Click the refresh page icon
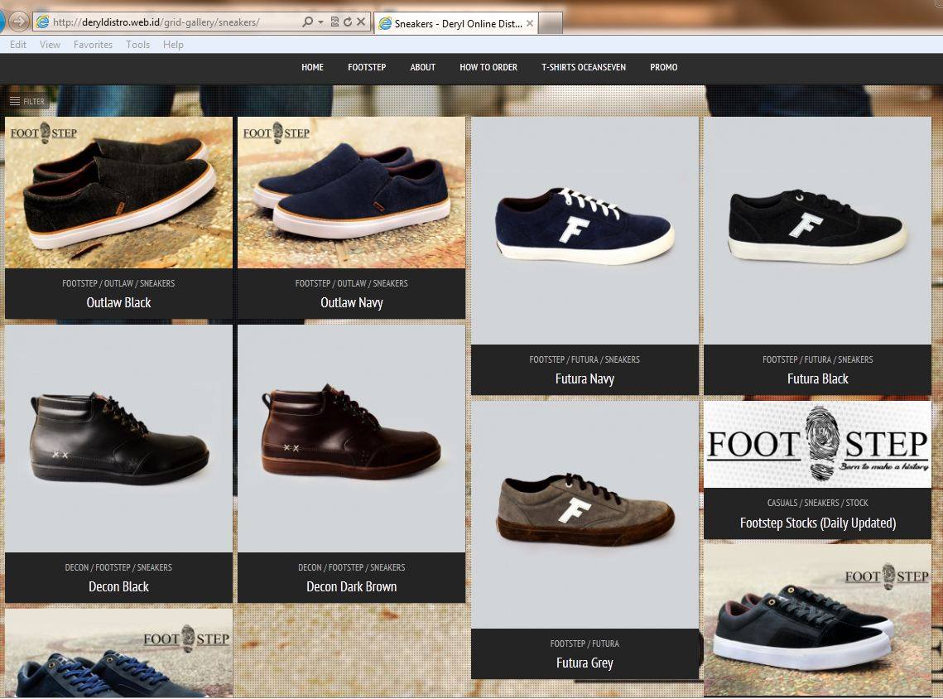The width and height of the screenshot is (943, 699). (x=348, y=22)
